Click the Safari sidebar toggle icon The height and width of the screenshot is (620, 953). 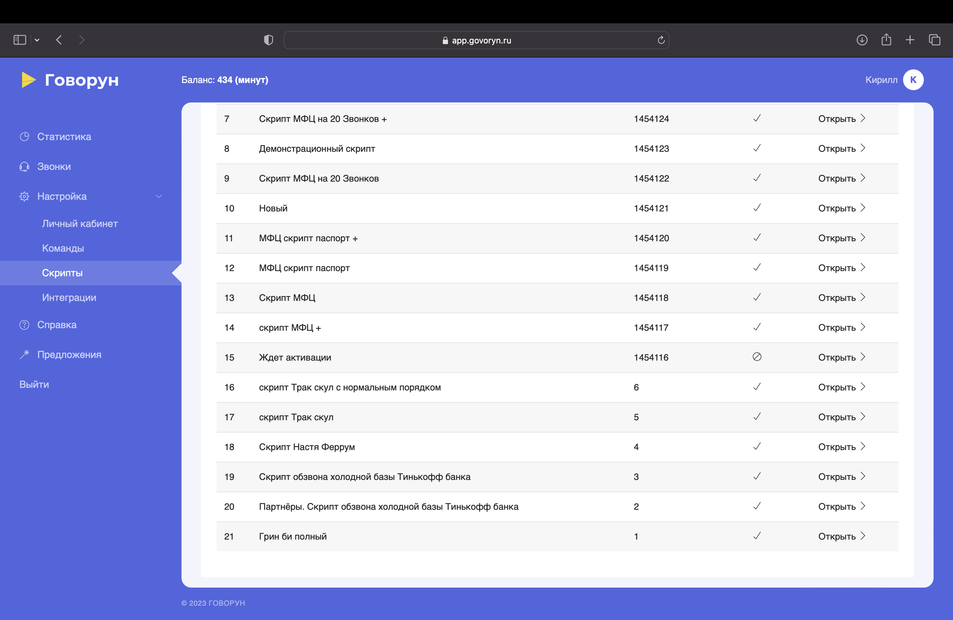[x=20, y=40]
